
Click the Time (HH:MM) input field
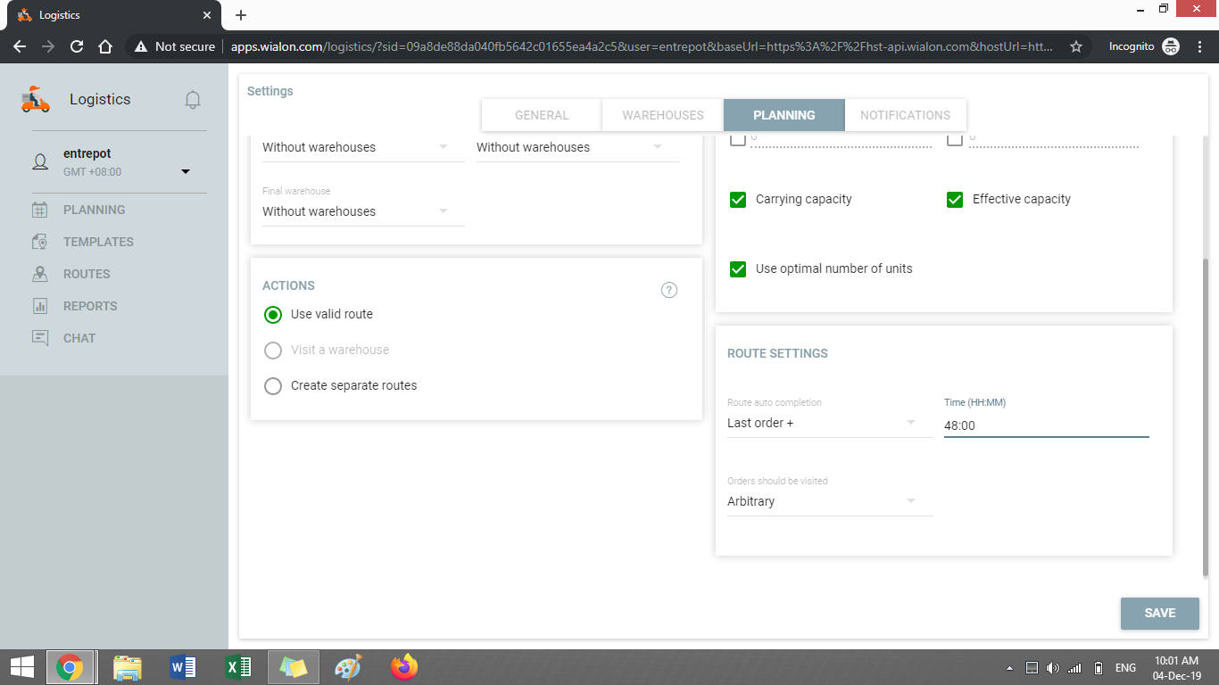coord(1045,425)
